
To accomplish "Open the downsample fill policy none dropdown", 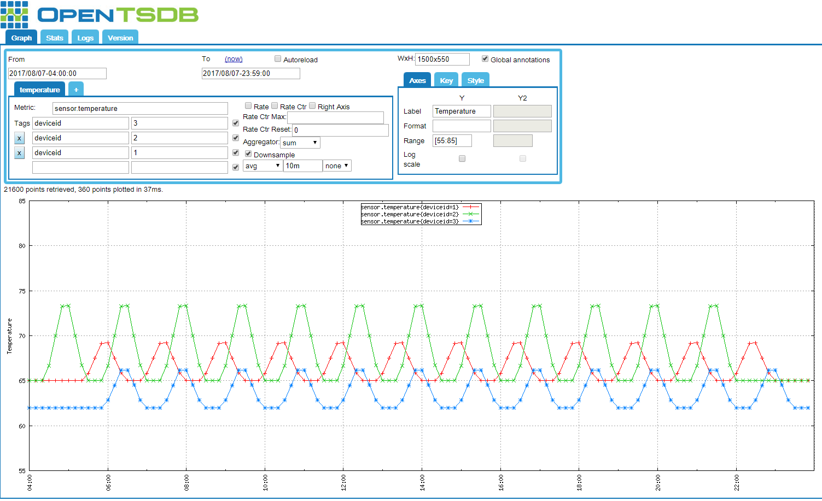I will click(x=337, y=166).
